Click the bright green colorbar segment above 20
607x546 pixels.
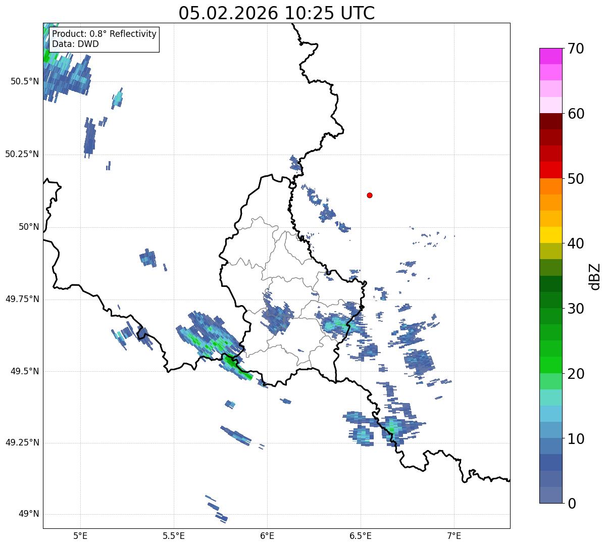551,365
